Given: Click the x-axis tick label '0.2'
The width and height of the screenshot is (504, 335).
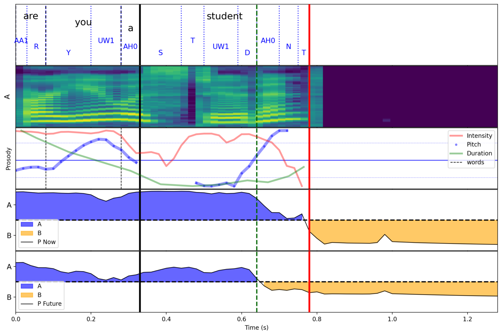Looking at the screenshot, I should point(91,319).
